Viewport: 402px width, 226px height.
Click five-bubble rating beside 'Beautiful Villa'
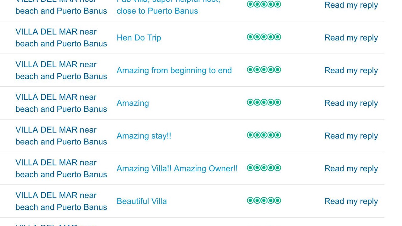pyautogui.click(x=264, y=200)
